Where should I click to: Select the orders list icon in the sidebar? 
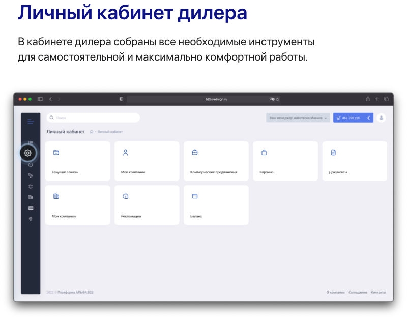pos(31,142)
